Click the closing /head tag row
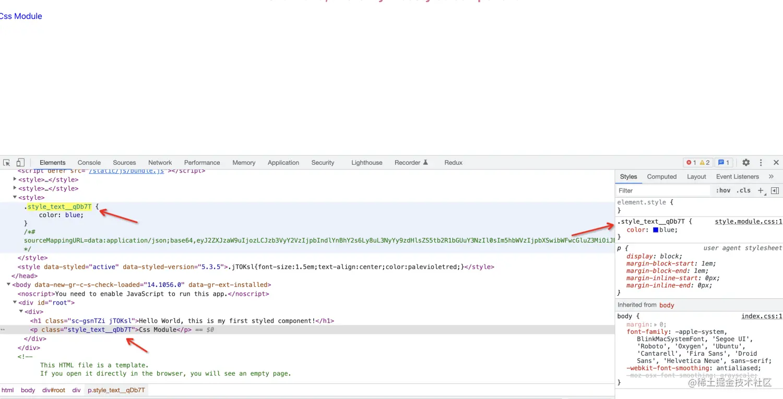 tap(25, 276)
